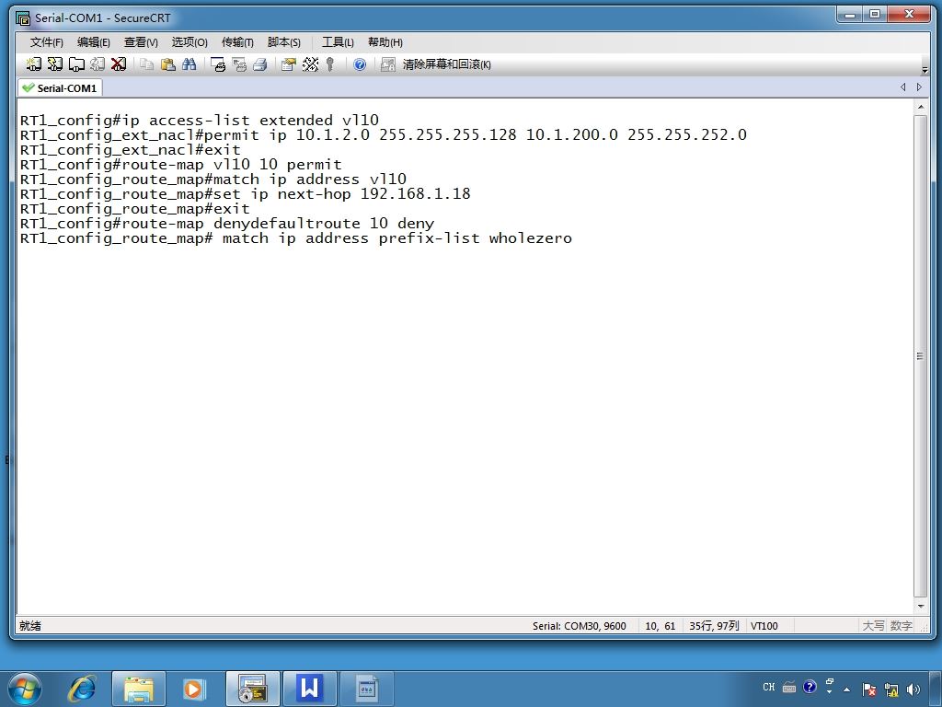
Task: Open the 帮助(H) menu
Action: 385,42
